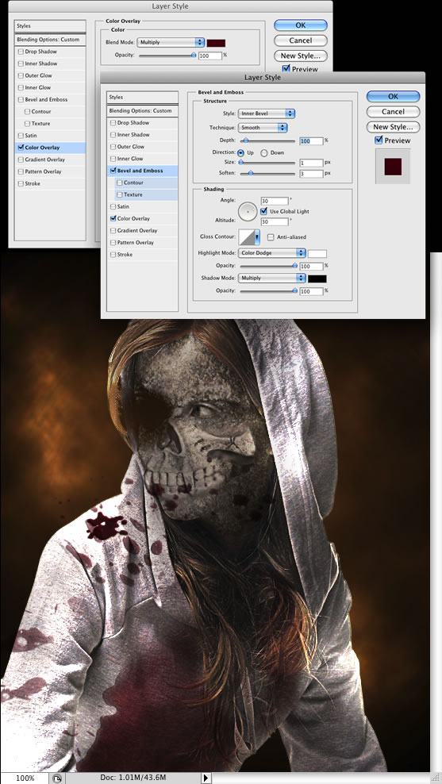Open Blend Mode dropdown in Color Overlay dialog

pos(171,43)
